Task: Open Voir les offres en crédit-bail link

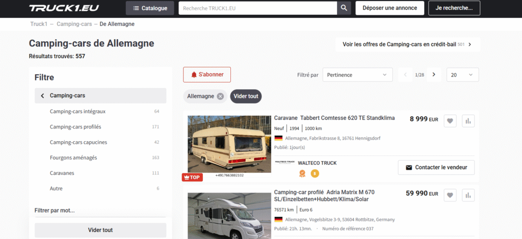Action: tap(407, 44)
